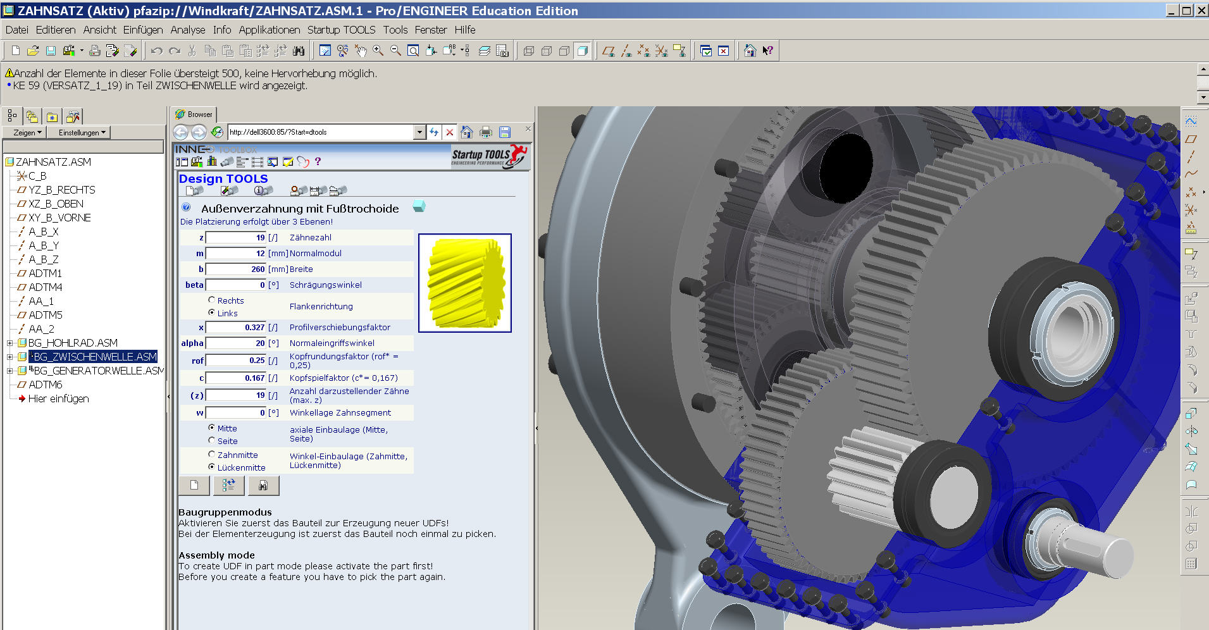1209x630 pixels.
Task: Open the Editieren menu
Action: [x=56, y=30]
